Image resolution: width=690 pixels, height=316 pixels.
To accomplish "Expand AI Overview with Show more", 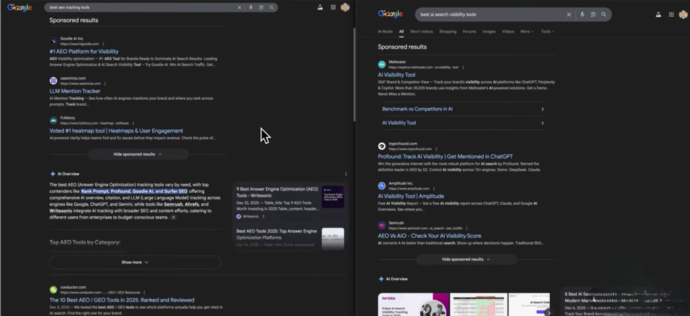I will 135,262.
